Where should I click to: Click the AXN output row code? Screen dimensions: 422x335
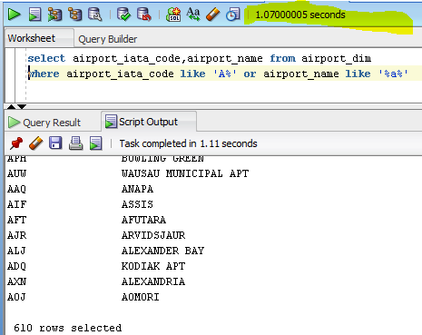click(17, 281)
